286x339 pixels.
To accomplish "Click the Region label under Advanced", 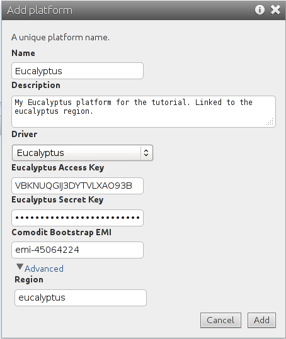I will pyautogui.click(x=29, y=279).
